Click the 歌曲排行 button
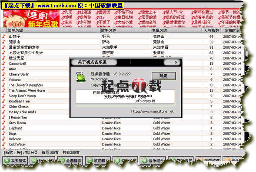Image resolution: width=256 pixels, height=172 pixels. point(98,161)
